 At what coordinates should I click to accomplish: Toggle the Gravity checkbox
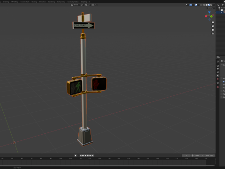224,82
